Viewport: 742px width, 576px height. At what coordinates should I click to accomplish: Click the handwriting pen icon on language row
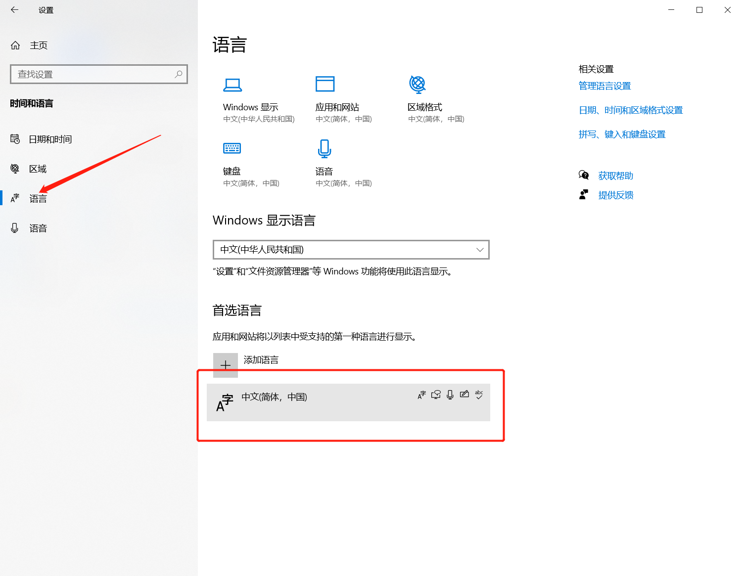464,395
